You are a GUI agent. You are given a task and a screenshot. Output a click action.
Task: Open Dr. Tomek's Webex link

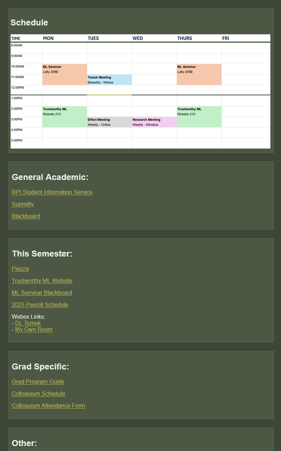click(x=28, y=323)
